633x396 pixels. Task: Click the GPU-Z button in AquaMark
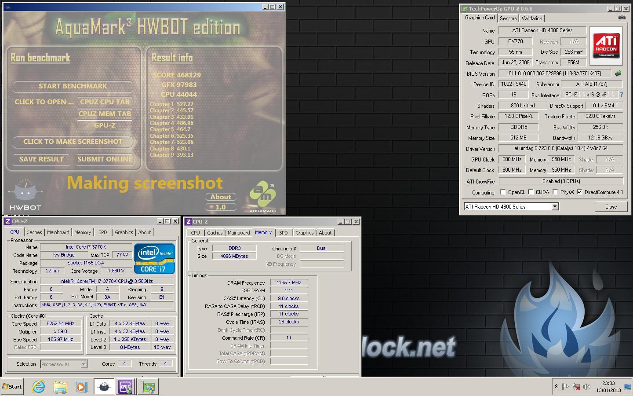[105, 125]
